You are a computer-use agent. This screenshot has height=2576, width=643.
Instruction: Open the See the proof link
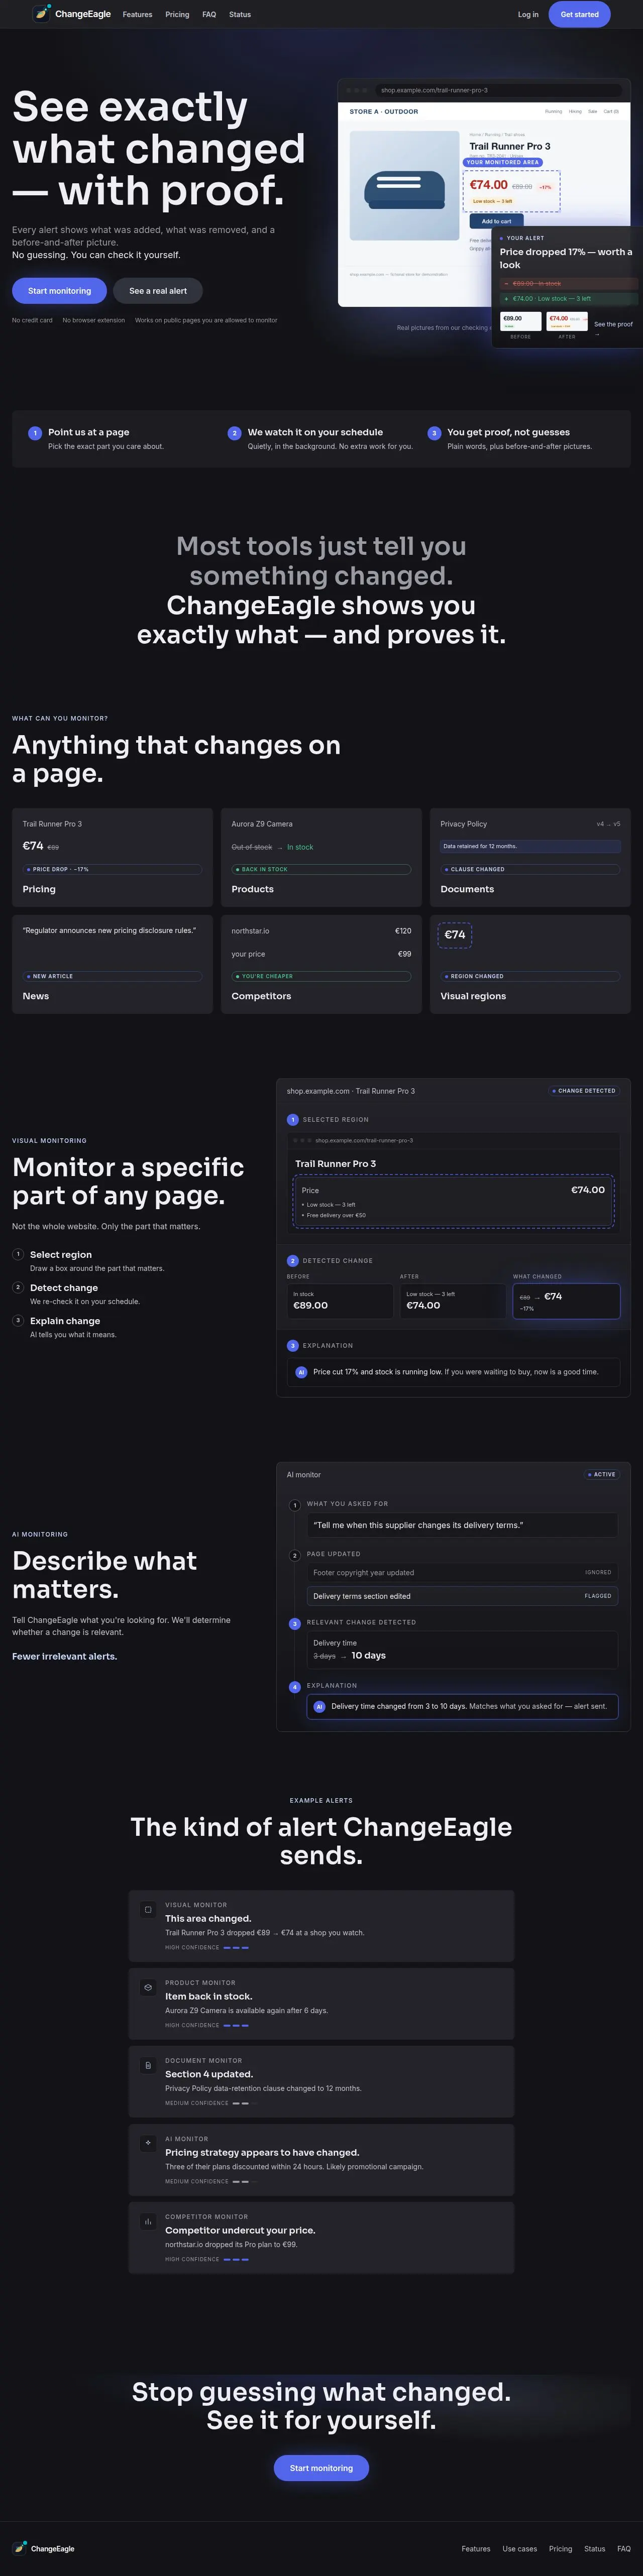pyautogui.click(x=613, y=328)
